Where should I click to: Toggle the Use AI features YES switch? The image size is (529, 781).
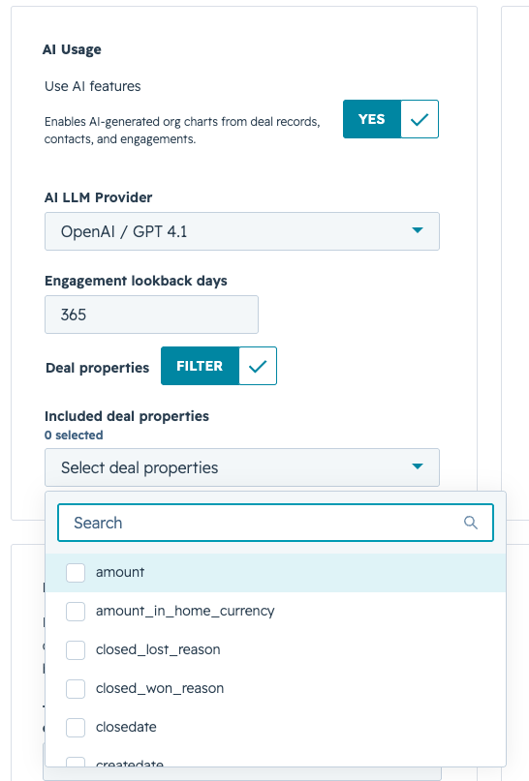390,119
